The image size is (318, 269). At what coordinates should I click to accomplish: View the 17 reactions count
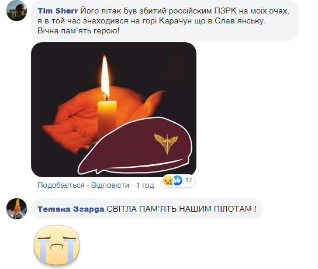[x=189, y=180]
